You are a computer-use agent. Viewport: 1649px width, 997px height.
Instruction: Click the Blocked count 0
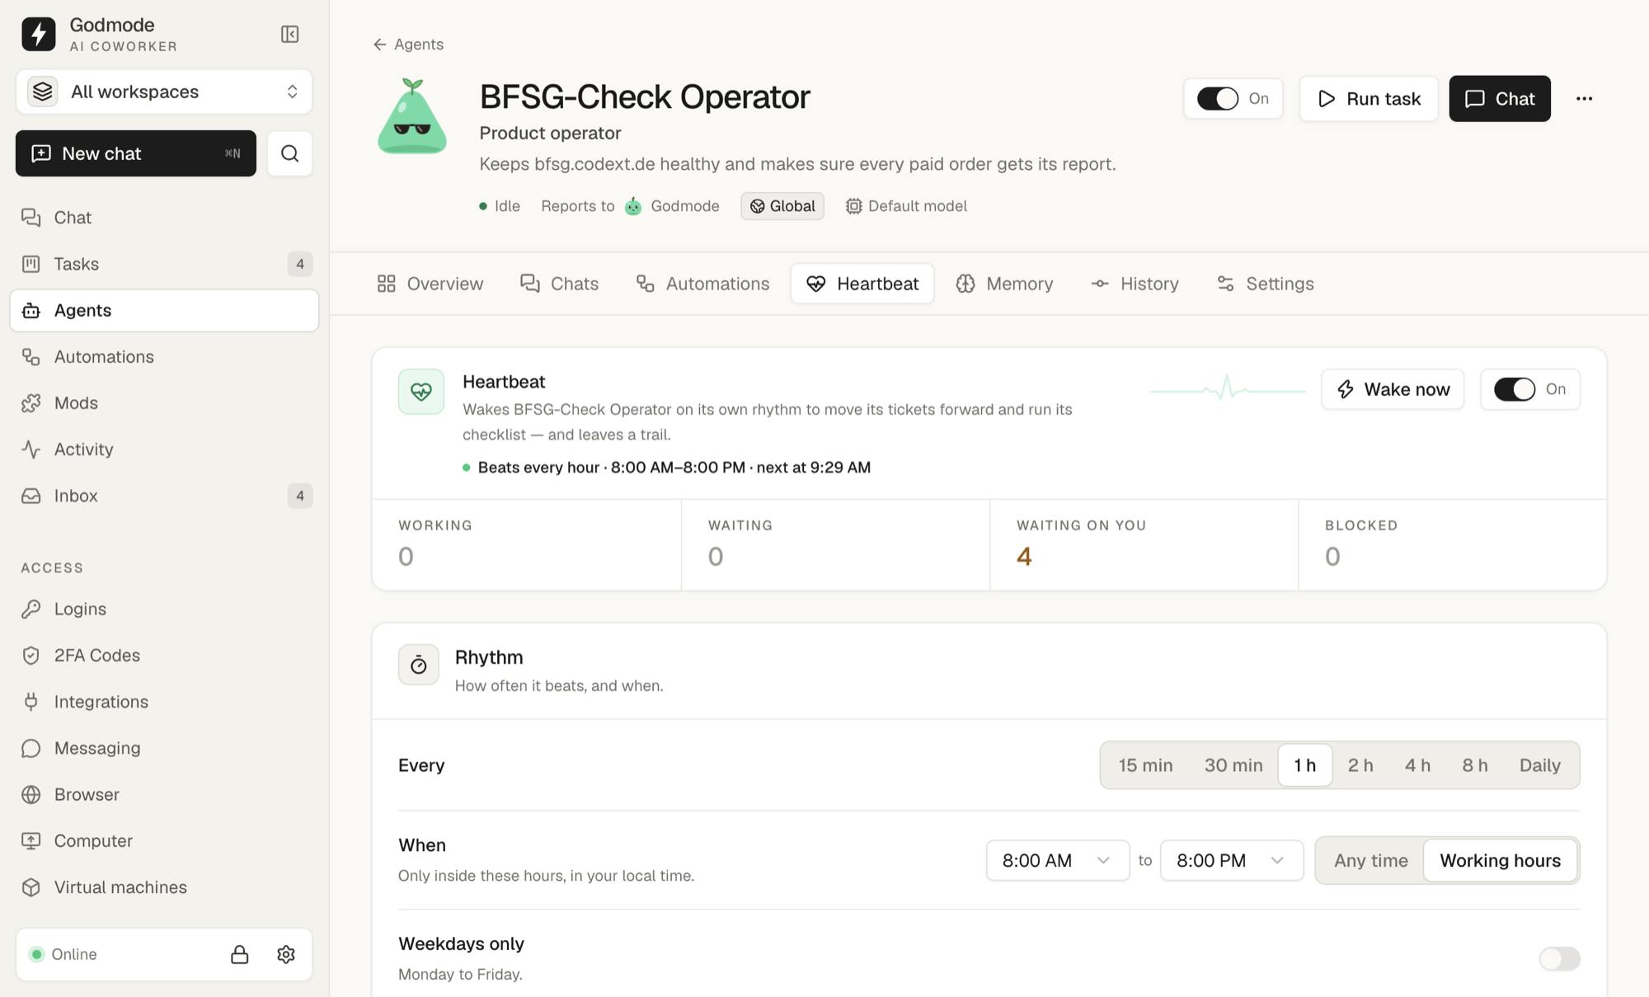click(x=1332, y=557)
